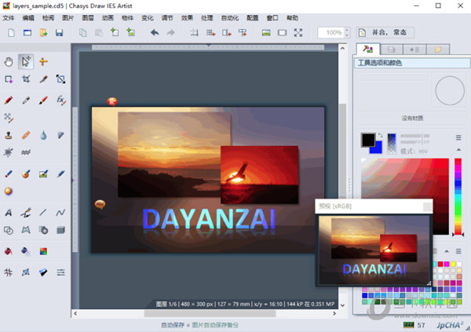
Task: Click the toolbar crop canvas icon
Action: [x=195, y=32]
